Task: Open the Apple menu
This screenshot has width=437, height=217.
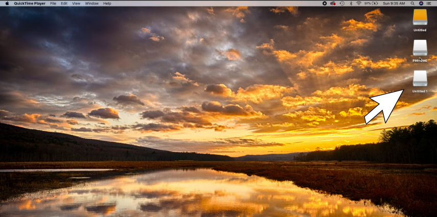Action: tap(7, 4)
